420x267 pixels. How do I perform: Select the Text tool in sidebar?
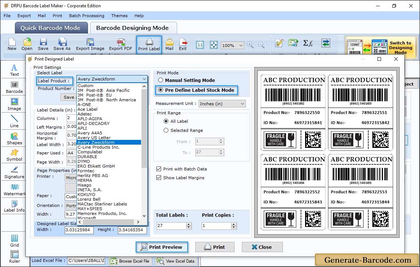[14, 70]
